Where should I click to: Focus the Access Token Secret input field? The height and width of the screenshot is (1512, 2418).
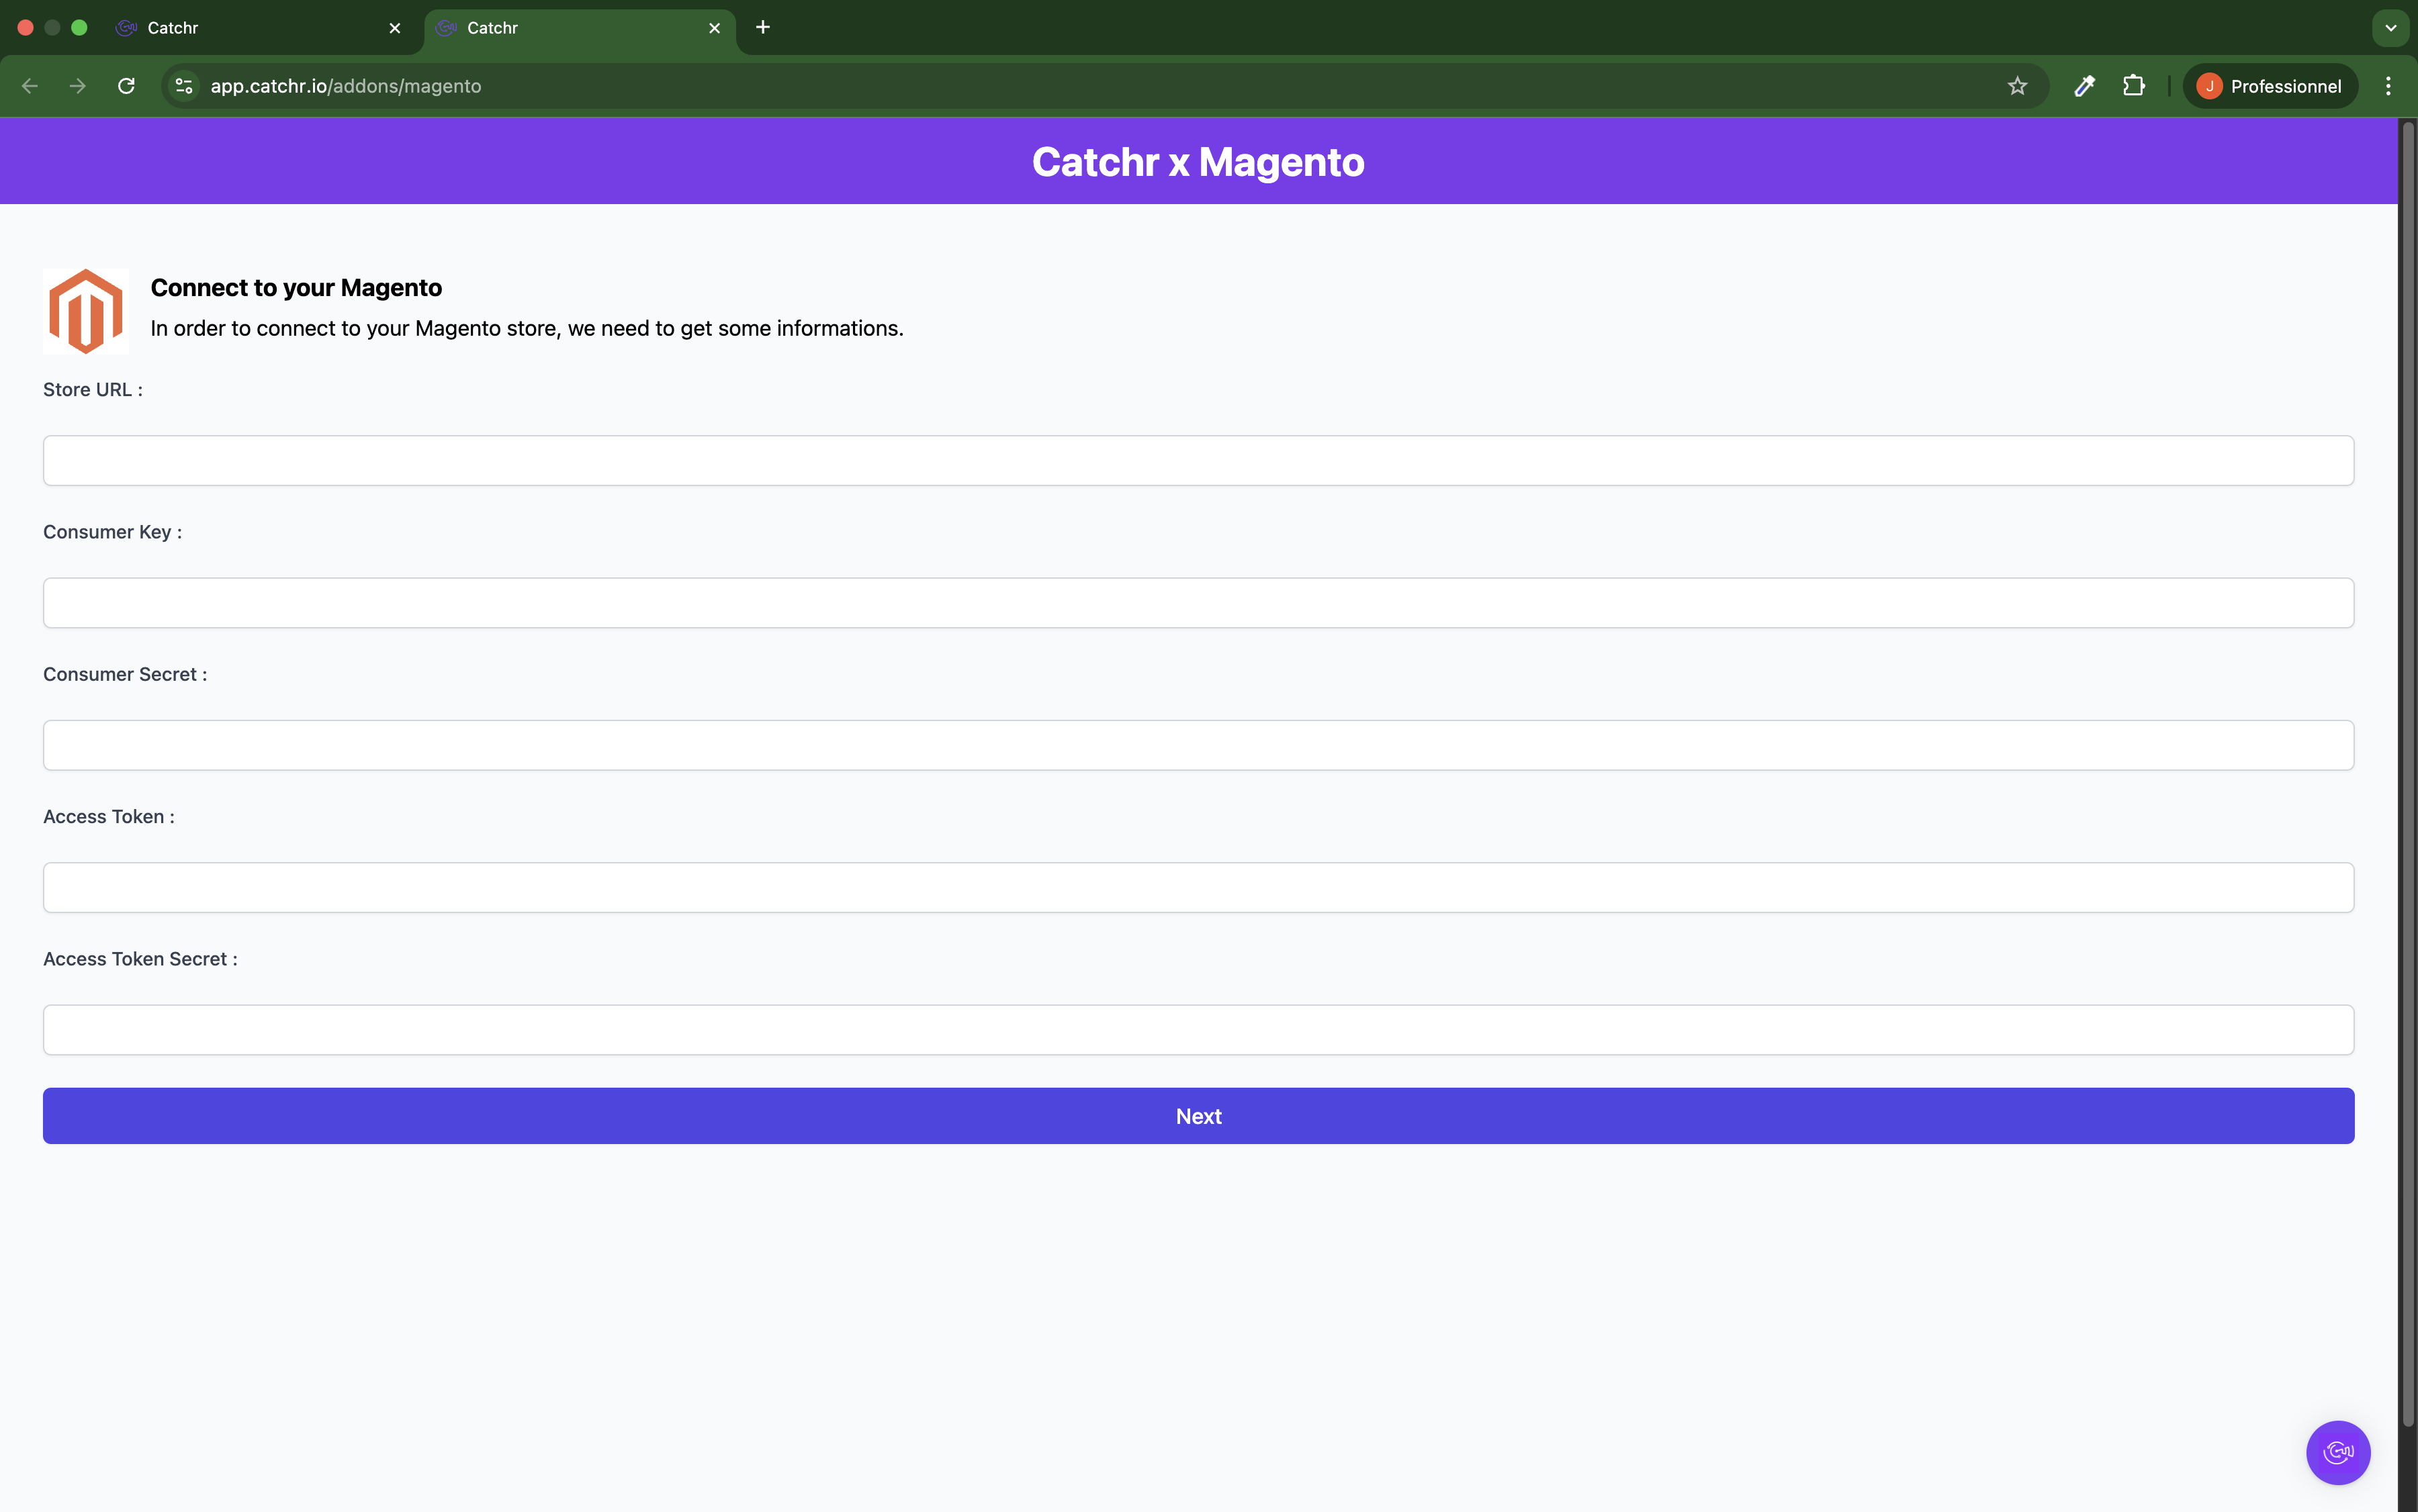point(1198,1030)
